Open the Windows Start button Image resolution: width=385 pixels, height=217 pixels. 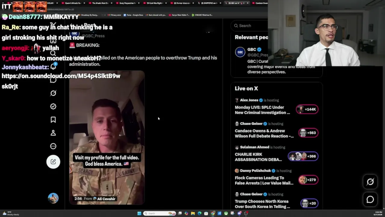click(139, 213)
